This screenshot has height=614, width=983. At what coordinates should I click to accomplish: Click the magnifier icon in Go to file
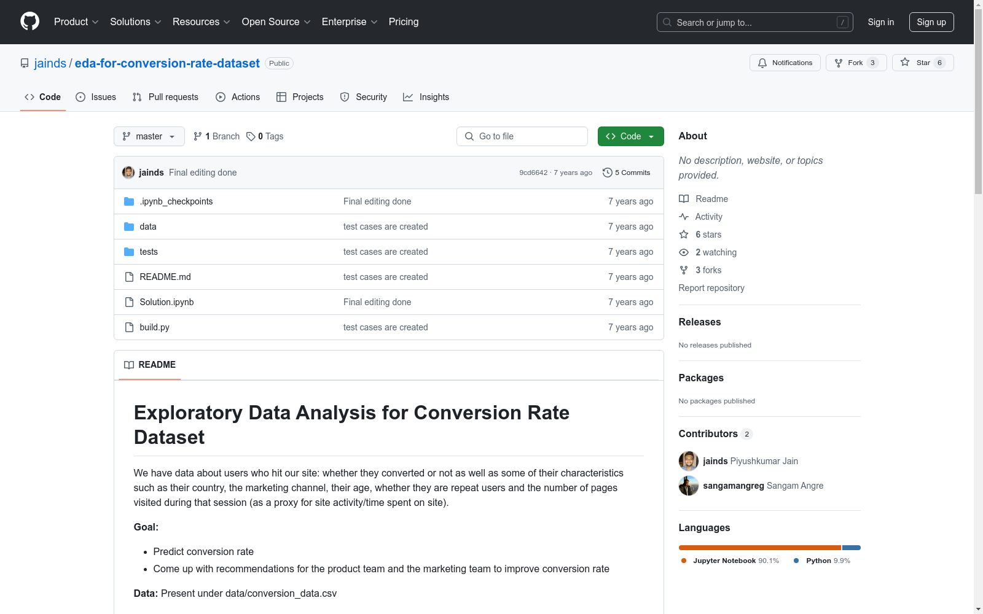click(469, 136)
